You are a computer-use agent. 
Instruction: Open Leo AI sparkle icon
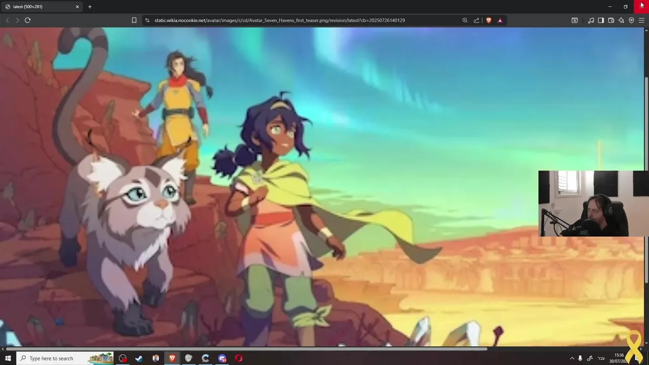coord(621,20)
